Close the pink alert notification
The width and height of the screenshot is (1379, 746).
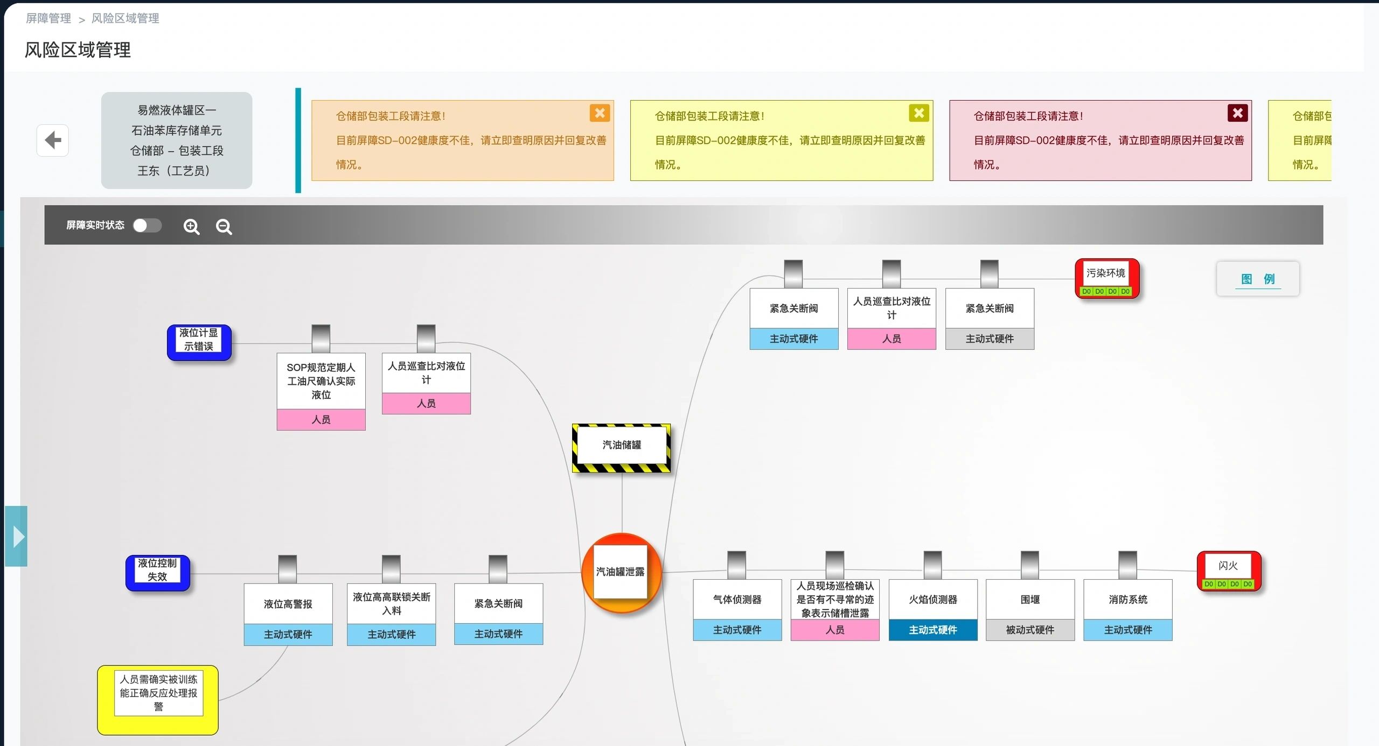tap(1237, 113)
